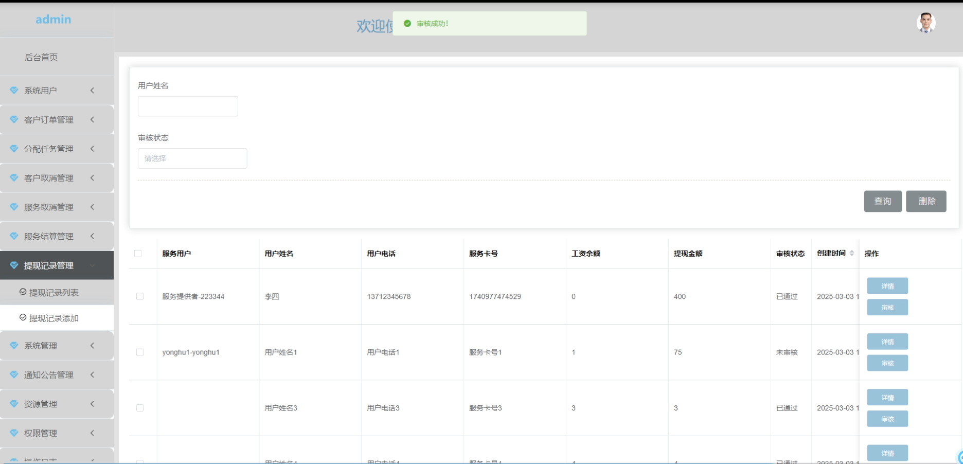Check the row for 用户姓名1

140,352
